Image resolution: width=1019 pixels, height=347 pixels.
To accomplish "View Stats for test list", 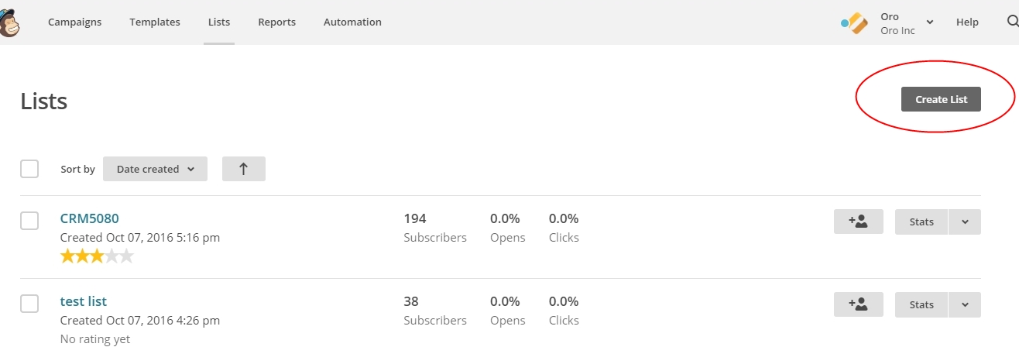I will pyautogui.click(x=921, y=304).
